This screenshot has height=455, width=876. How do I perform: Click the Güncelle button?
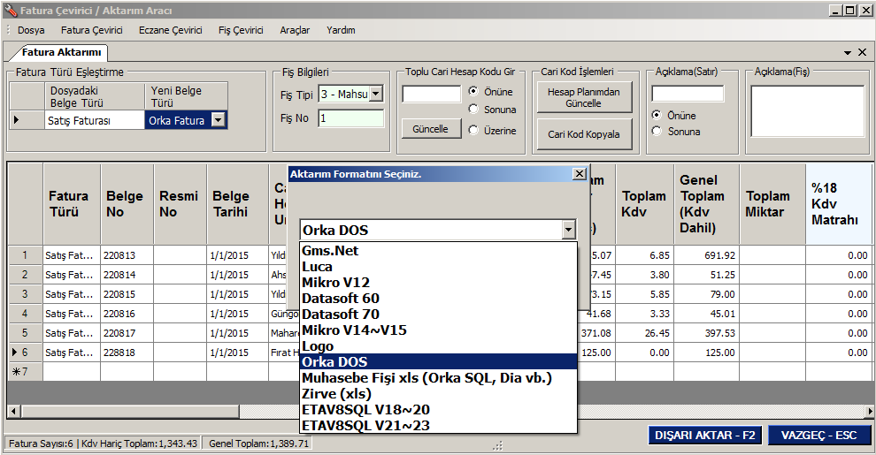point(430,129)
